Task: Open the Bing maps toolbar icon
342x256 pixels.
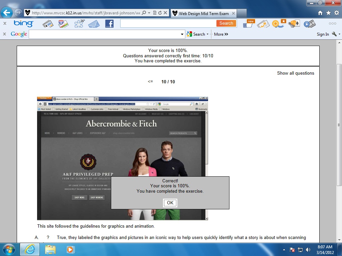Action: (x=63, y=24)
